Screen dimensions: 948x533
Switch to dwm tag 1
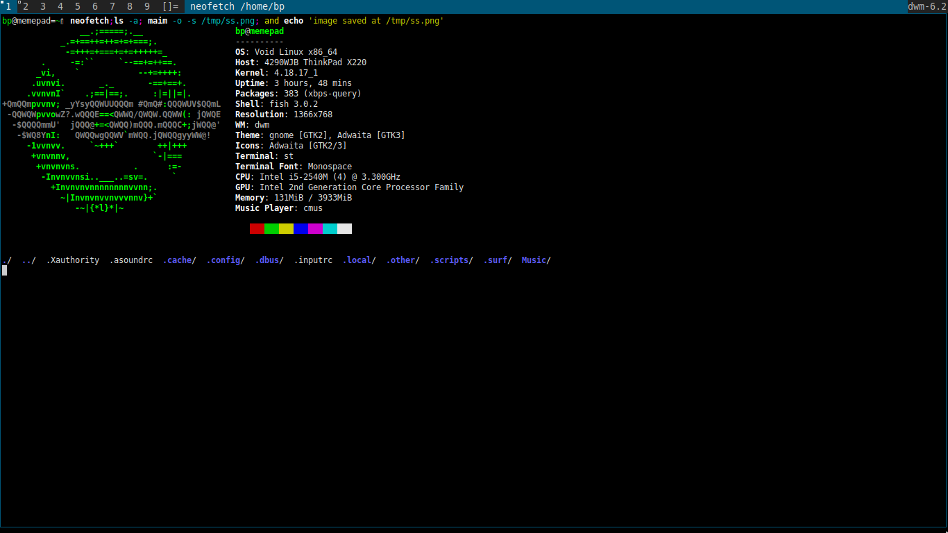pos(8,6)
